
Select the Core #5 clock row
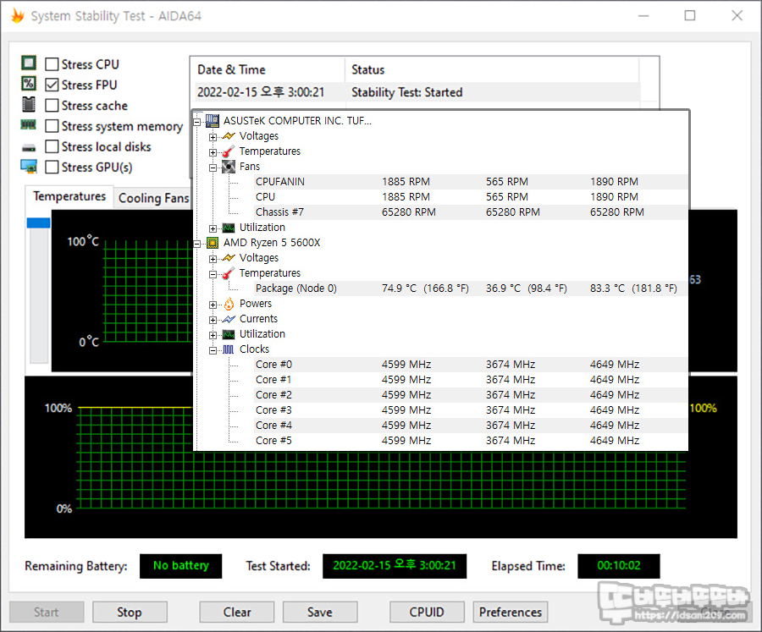point(469,441)
